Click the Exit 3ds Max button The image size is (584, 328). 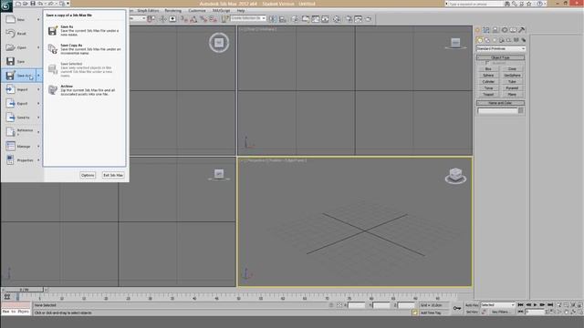point(113,175)
